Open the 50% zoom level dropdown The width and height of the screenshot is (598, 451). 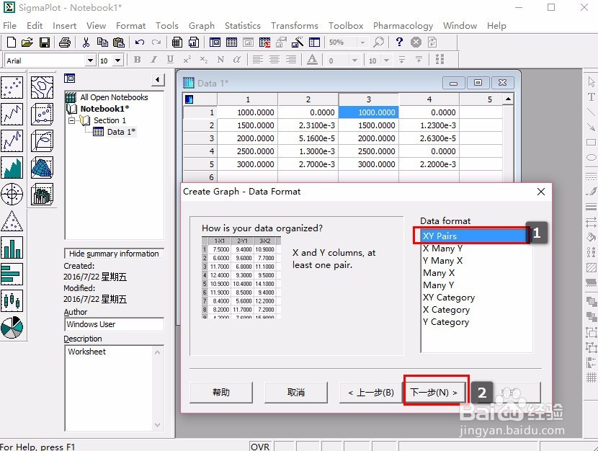click(x=362, y=43)
